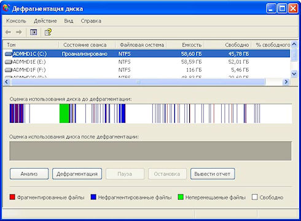This screenshot has height=221, width=301.
Task: Click the Анализ button
Action: 29,174
